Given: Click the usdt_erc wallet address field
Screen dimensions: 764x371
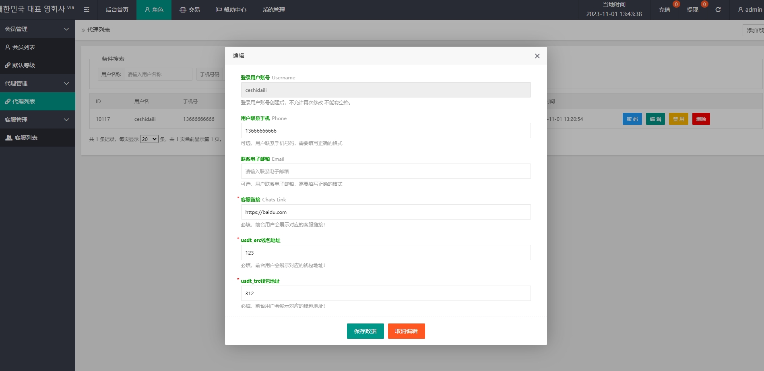Looking at the screenshot, I should (386, 253).
